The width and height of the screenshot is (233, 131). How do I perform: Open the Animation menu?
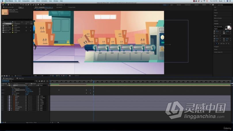44,1
